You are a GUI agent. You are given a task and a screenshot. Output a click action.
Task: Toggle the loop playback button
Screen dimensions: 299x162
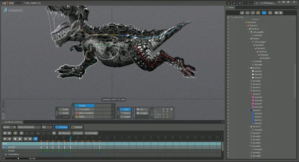[35, 139]
